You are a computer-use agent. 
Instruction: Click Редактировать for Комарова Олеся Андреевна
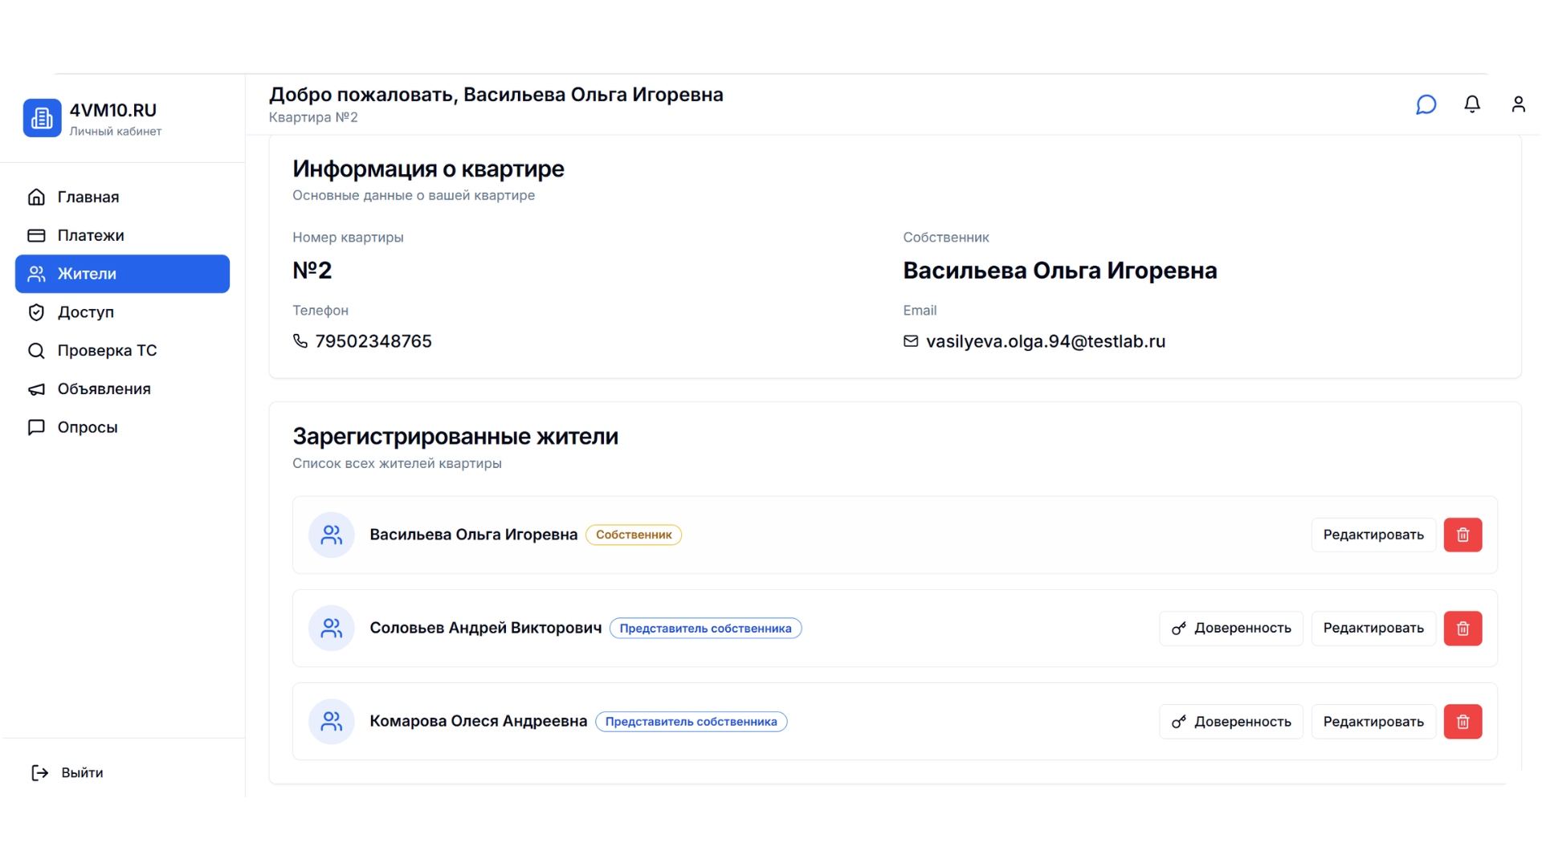coord(1373,721)
